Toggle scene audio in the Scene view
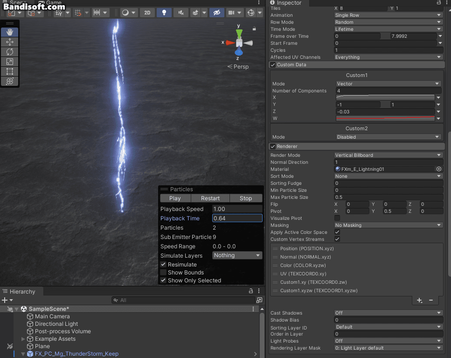 click(x=181, y=13)
